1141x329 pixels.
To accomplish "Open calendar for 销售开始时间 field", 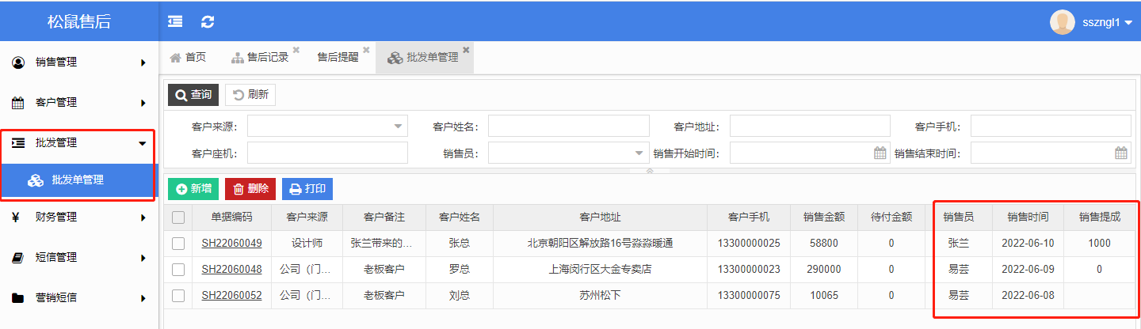I will pyautogui.click(x=880, y=153).
